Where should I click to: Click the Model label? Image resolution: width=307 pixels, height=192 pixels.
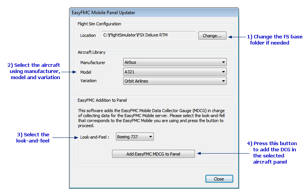click(x=86, y=72)
